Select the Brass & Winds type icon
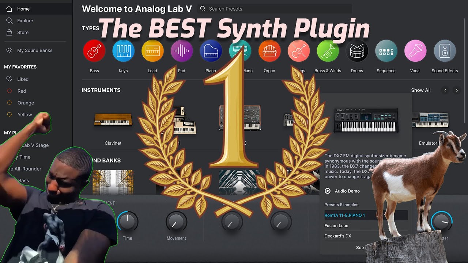The width and height of the screenshot is (468, 263). click(328, 51)
